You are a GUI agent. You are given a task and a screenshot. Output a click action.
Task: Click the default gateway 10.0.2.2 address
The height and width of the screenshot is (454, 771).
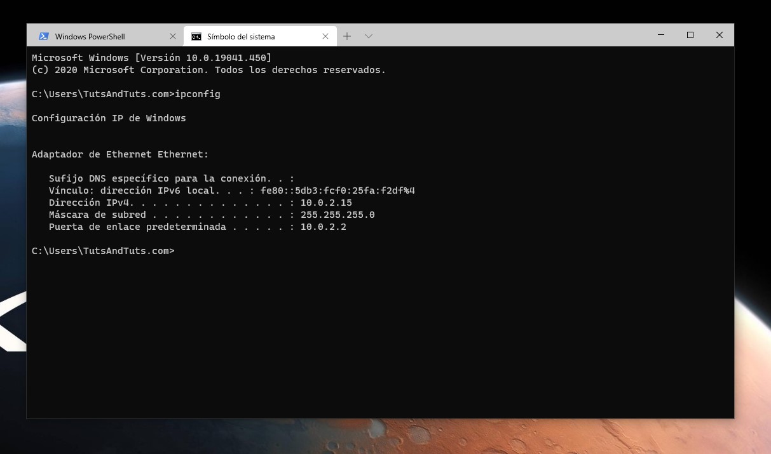tap(324, 226)
